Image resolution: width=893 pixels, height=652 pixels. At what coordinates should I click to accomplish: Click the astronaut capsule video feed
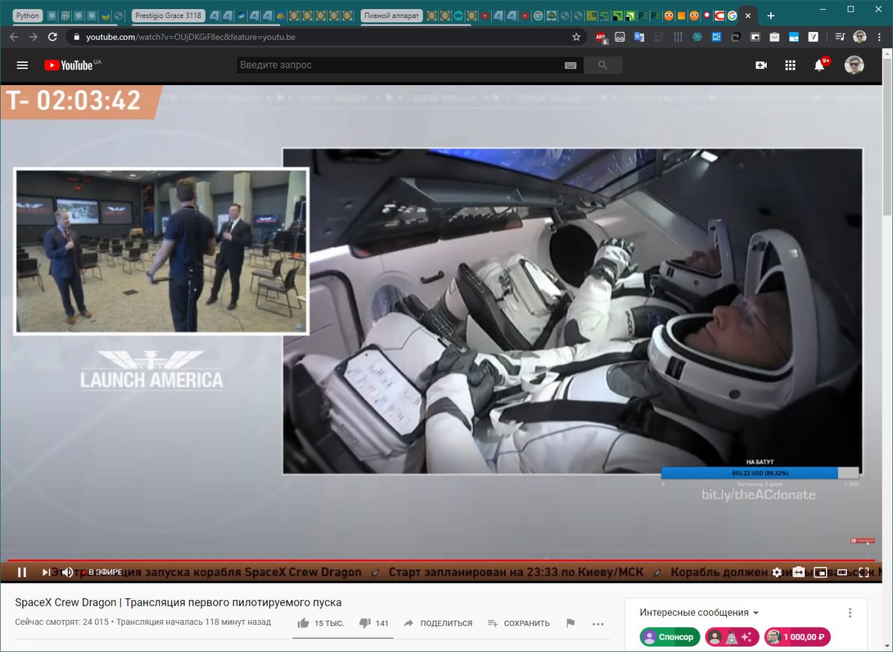(573, 311)
